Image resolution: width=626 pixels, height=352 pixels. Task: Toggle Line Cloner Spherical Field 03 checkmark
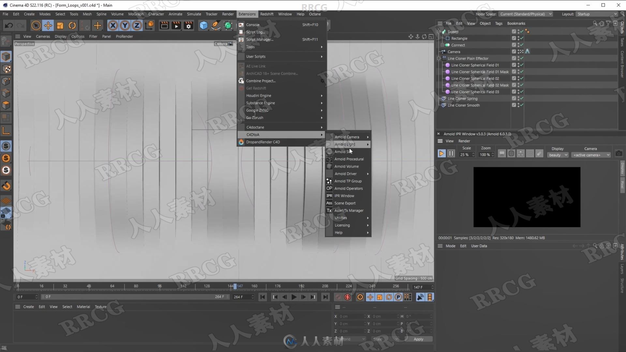coord(522,92)
